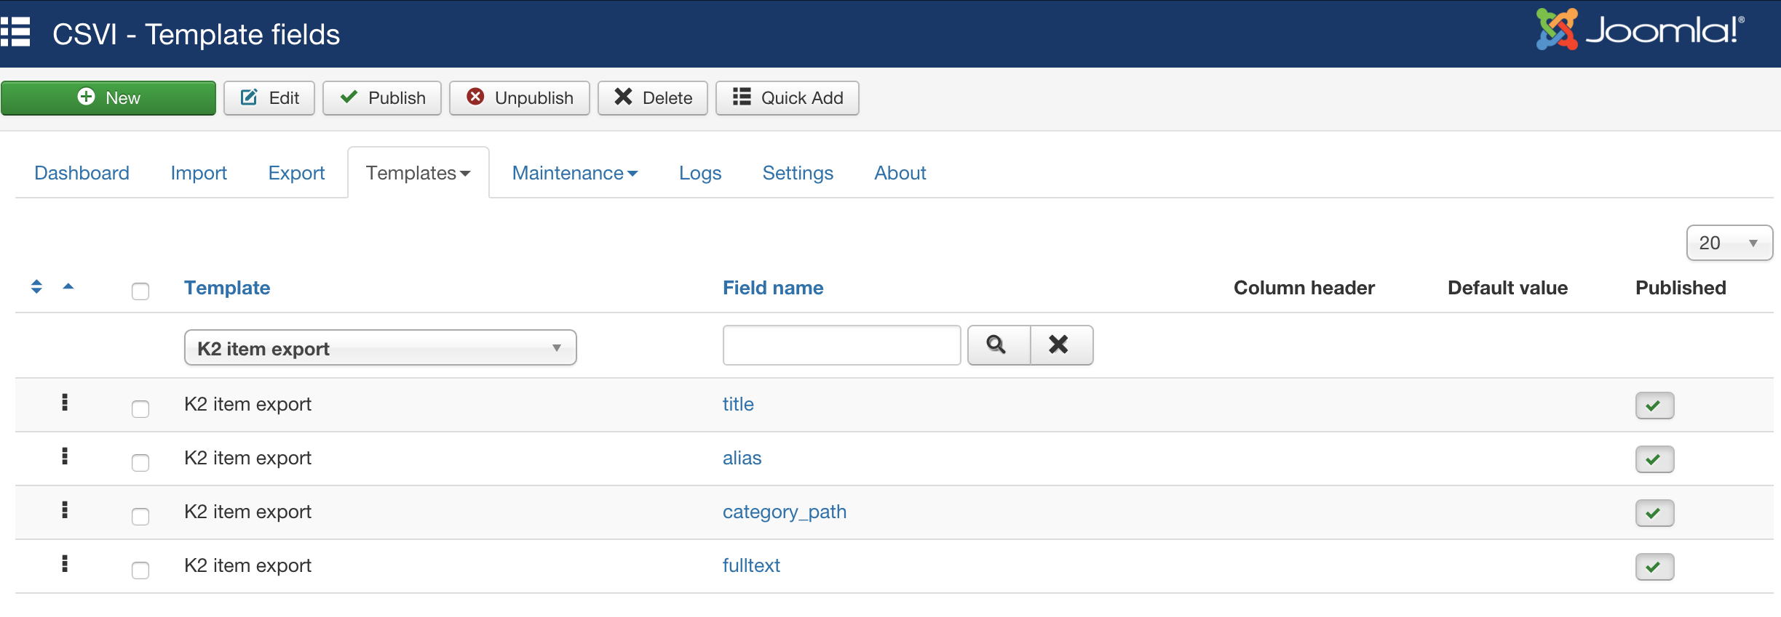The height and width of the screenshot is (617, 1781).
Task: Click the Joomla logo
Action: pos(1640,30)
